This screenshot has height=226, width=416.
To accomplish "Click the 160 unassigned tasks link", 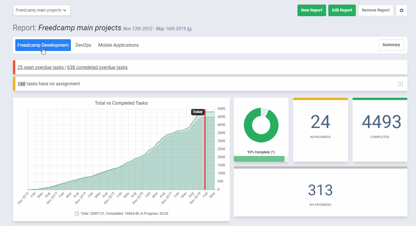I will click(x=21, y=84).
